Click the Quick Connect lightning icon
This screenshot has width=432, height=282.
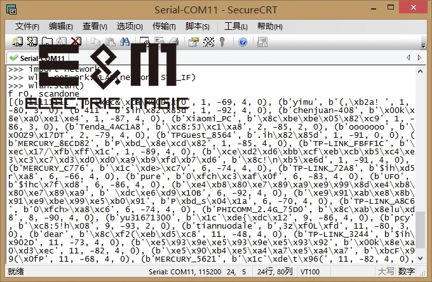tap(32, 42)
